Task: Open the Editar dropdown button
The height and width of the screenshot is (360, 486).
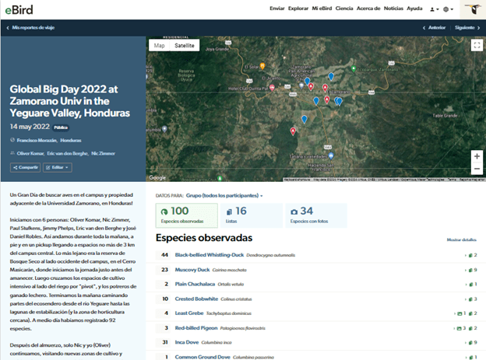Action: 58,167
